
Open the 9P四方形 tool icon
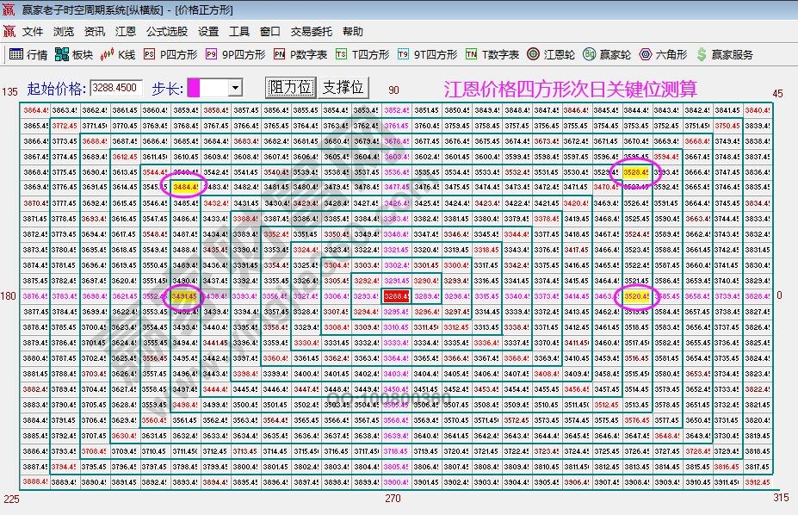click(x=232, y=53)
